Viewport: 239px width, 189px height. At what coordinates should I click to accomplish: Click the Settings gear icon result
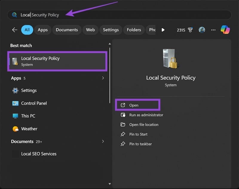16,91
